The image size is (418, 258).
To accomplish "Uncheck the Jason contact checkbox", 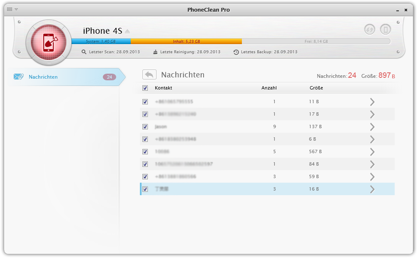I will [x=145, y=127].
